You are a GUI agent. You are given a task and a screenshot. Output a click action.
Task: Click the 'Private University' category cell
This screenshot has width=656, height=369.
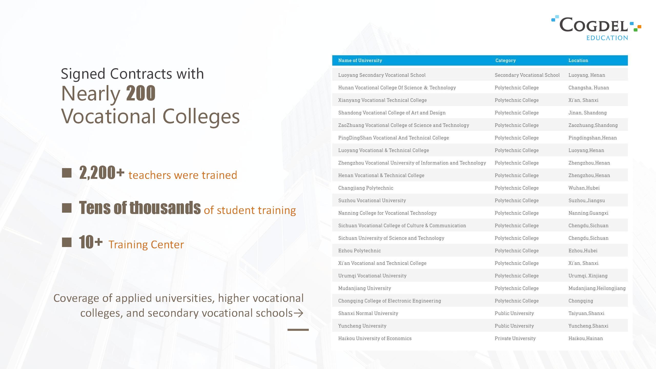click(x=515, y=338)
